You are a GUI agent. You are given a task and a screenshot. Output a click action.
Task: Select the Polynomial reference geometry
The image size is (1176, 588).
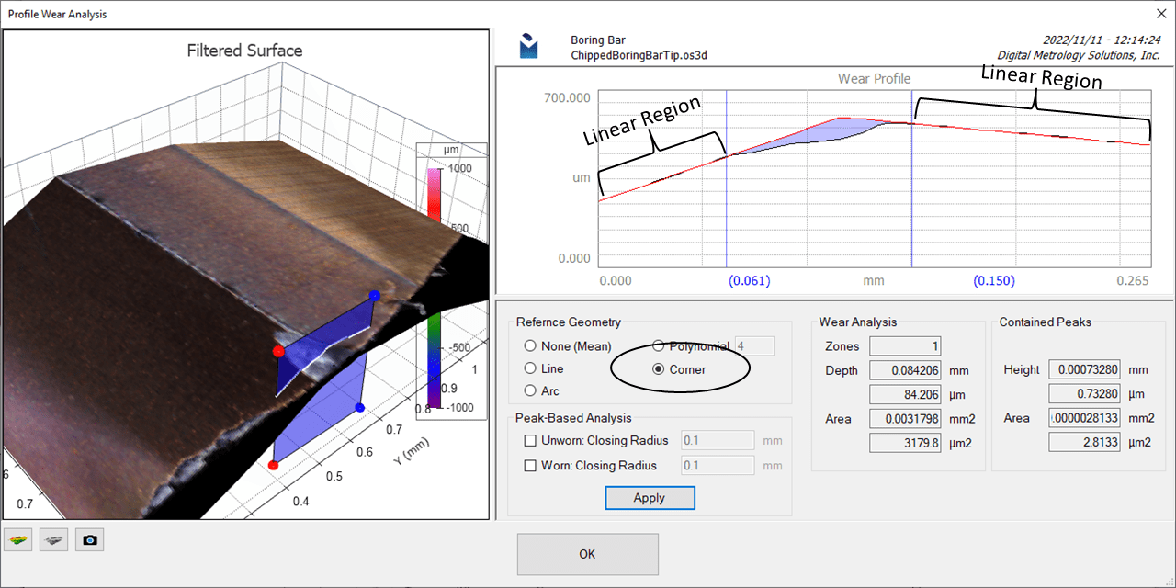[x=659, y=346]
